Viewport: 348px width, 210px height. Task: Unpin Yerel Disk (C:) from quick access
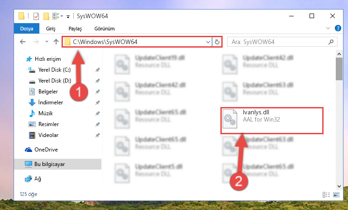pos(97,70)
